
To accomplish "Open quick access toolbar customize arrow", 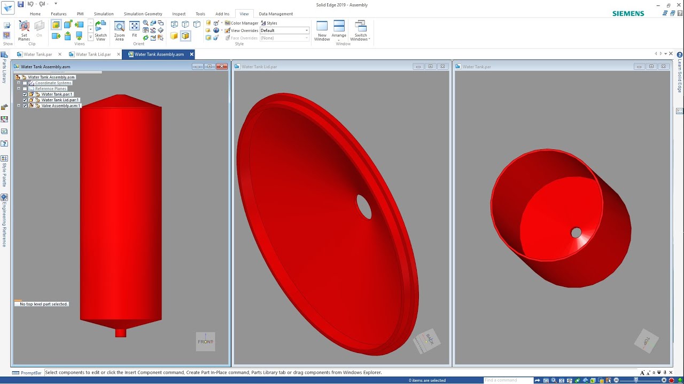I will pos(56,4).
